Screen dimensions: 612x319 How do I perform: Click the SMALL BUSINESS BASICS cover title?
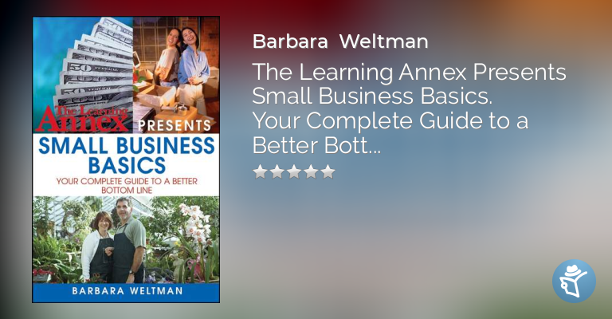pyautogui.click(x=127, y=155)
